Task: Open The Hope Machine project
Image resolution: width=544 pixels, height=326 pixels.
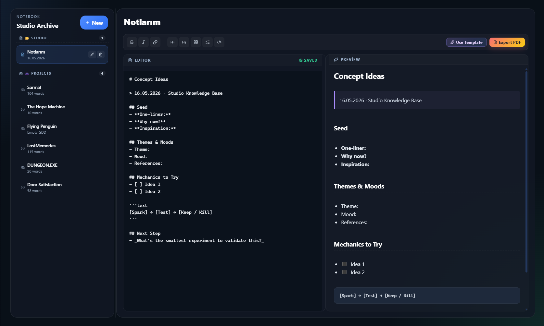Action: [62, 109]
